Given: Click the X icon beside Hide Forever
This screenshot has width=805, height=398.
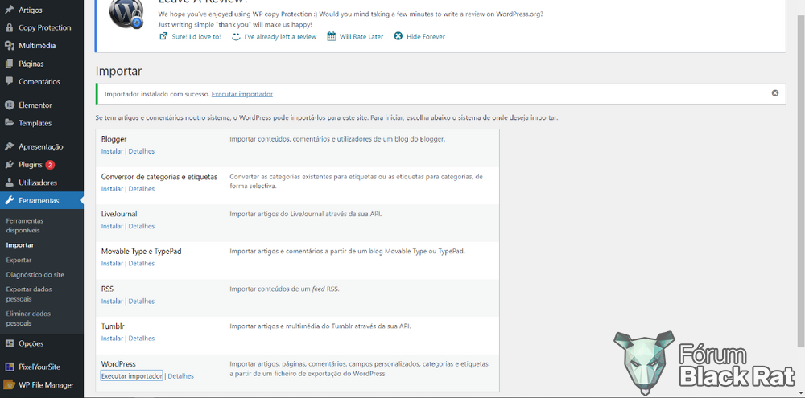Looking at the screenshot, I should (398, 36).
